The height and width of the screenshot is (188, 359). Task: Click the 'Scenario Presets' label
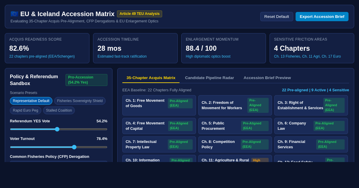tap(24, 93)
